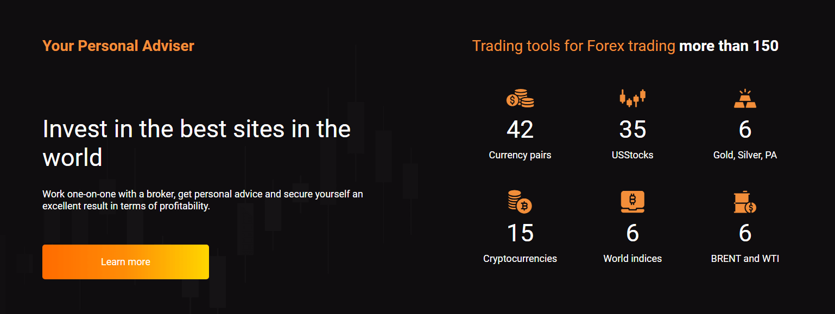Select the Gold, Silver, PA label
The width and height of the screenshot is (835, 314).
pos(745,155)
